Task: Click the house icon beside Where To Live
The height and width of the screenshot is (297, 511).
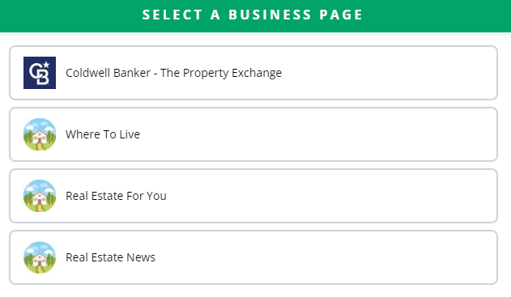Action: click(x=40, y=134)
